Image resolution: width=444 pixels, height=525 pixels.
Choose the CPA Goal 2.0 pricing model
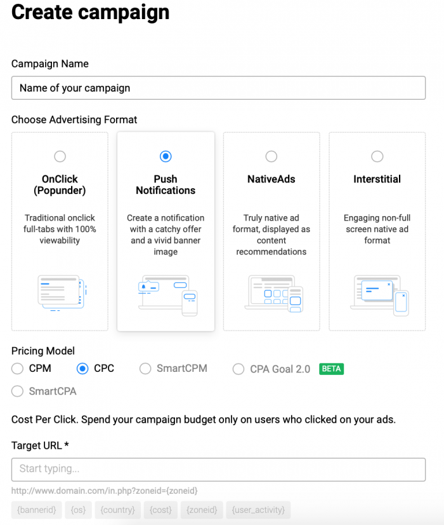pos(238,369)
